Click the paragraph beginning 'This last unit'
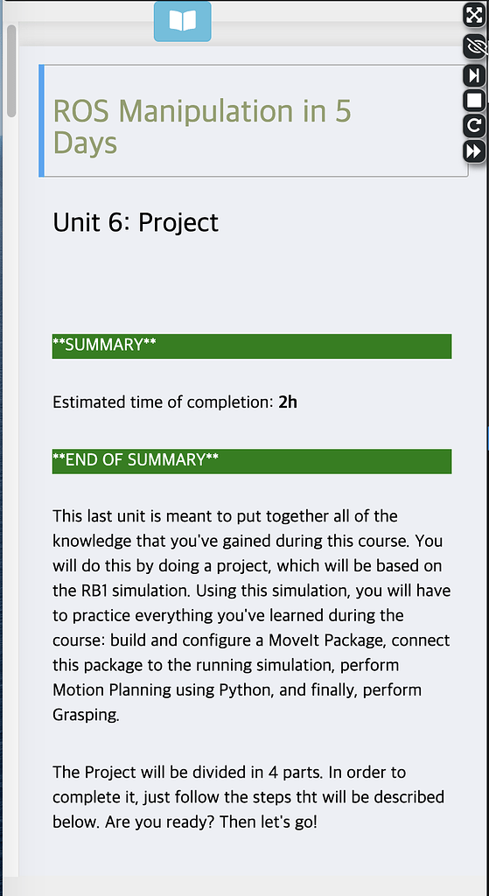Screen dimensions: 489x896 click(x=252, y=615)
